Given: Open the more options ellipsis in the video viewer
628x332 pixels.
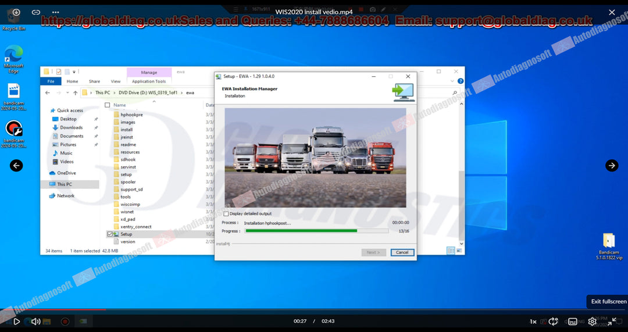Looking at the screenshot, I should click(x=55, y=12).
